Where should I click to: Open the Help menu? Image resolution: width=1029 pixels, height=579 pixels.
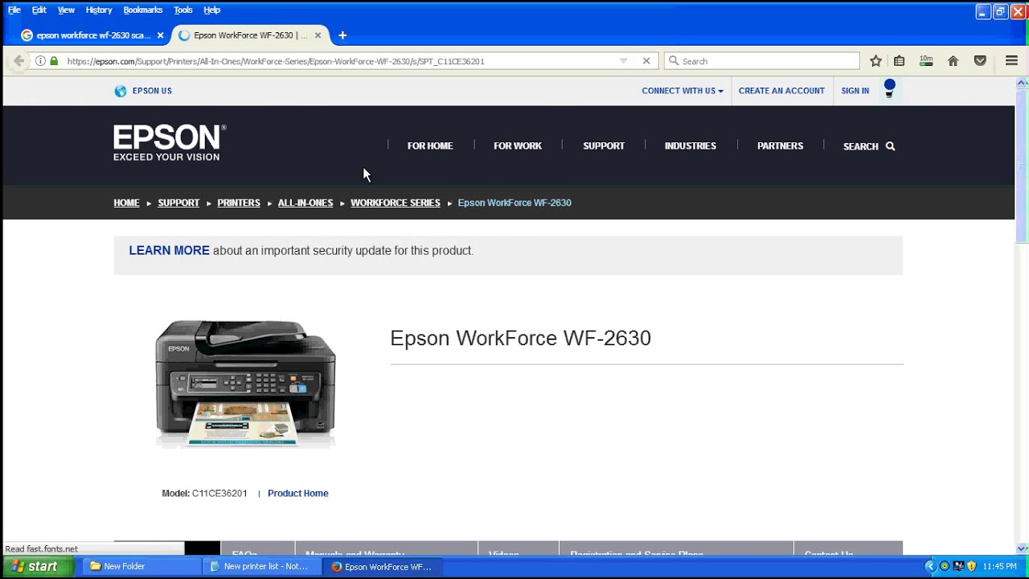coord(211,10)
